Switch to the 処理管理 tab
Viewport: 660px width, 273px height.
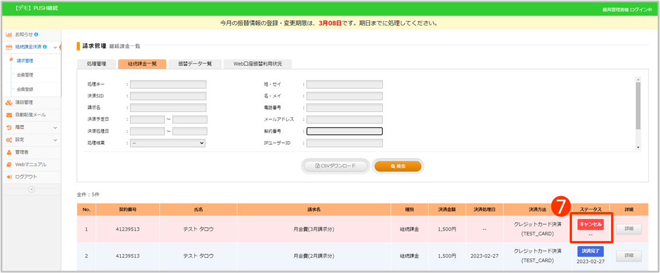click(96, 64)
